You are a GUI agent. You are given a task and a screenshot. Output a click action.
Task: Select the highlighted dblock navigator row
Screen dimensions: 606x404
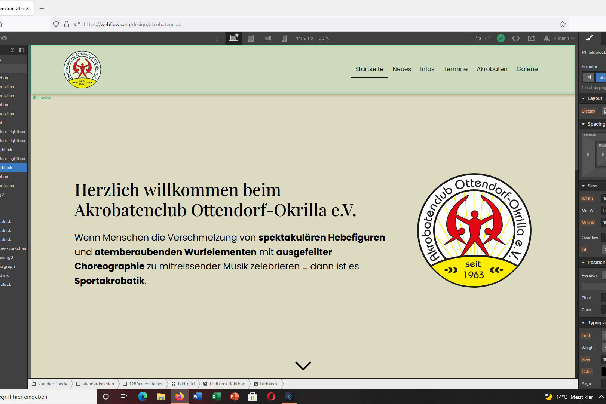(13, 168)
